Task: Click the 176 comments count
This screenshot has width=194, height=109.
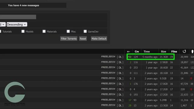Action: pyautogui.click(x=135, y=84)
